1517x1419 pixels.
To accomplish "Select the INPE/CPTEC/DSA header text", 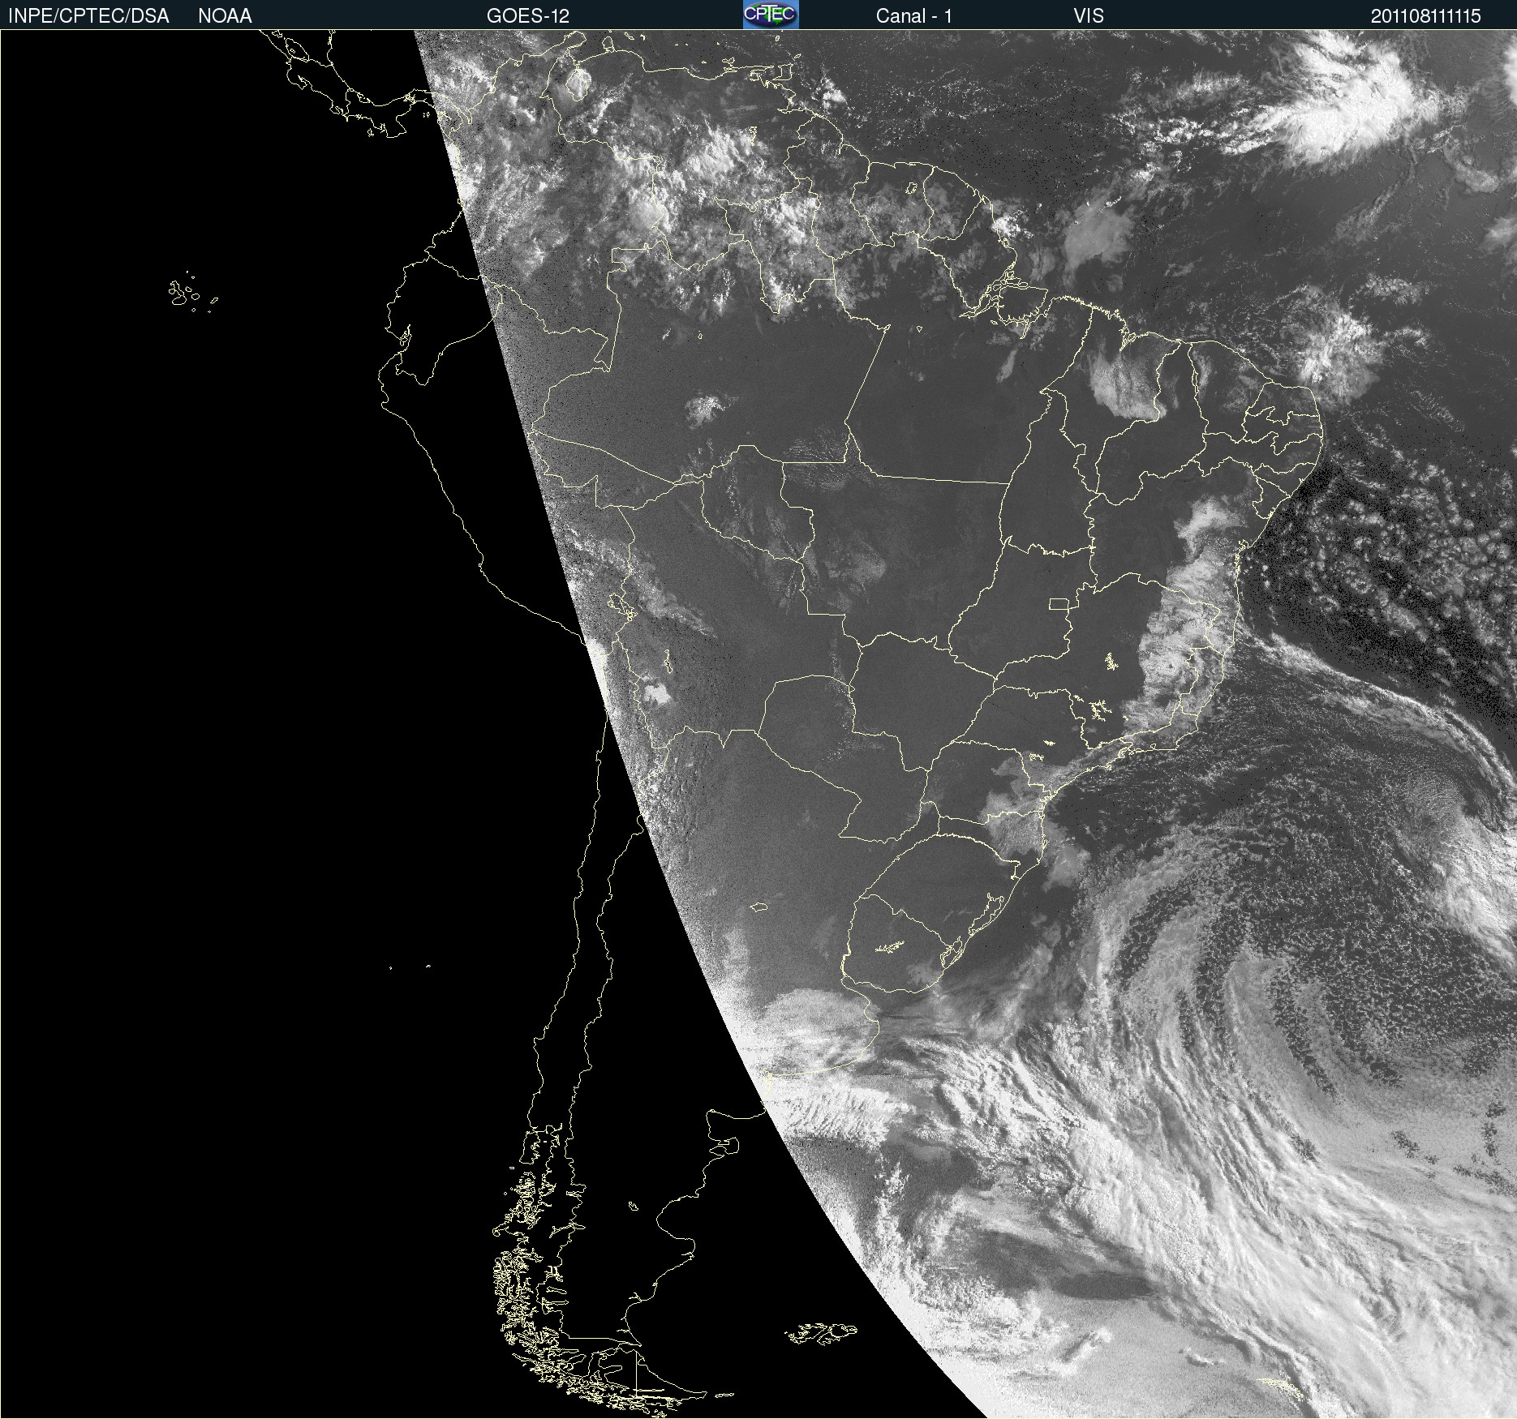I will [x=88, y=16].
